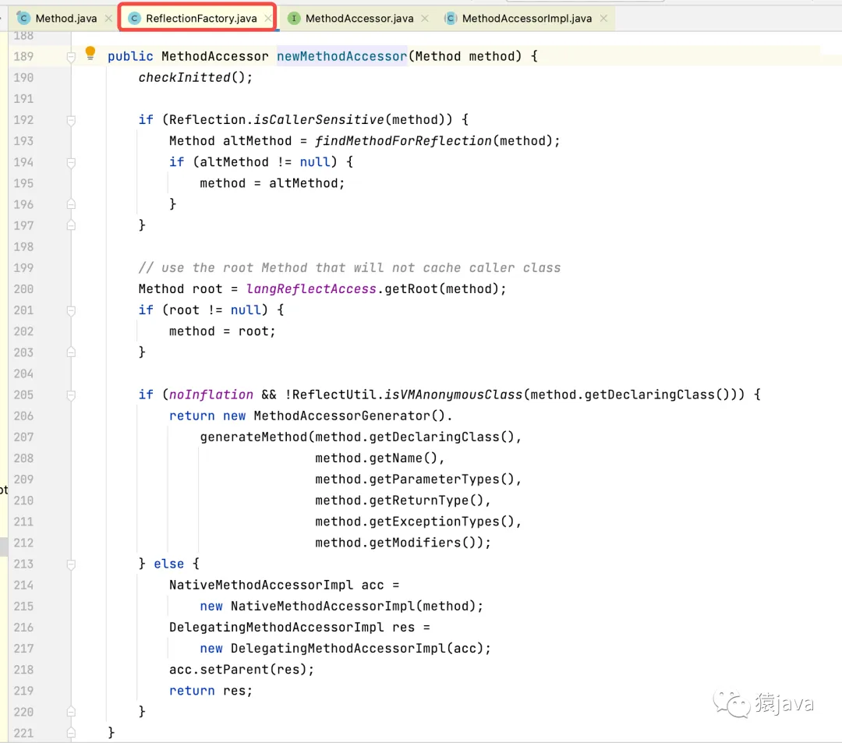Click the MethodAccessor.java interface icon

tap(294, 18)
